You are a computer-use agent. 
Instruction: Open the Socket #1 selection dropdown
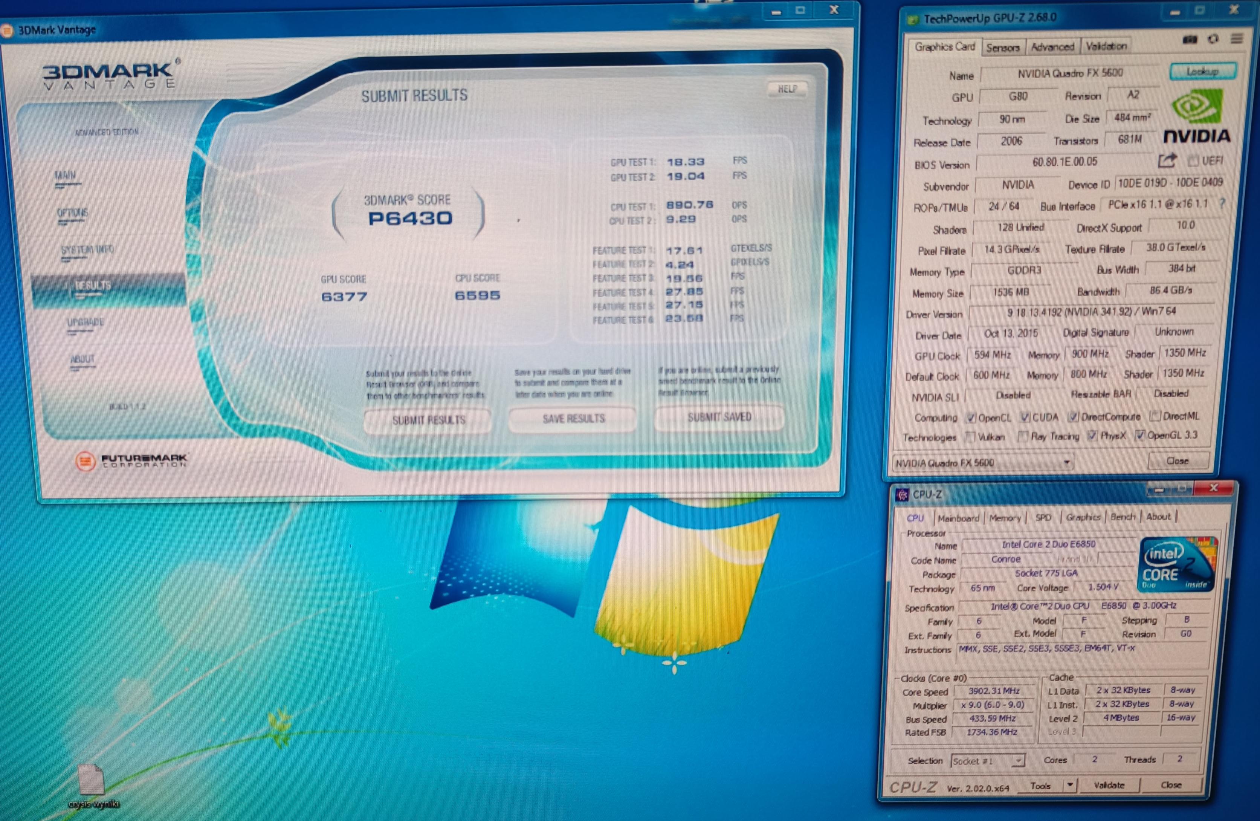click(1017, 761)
